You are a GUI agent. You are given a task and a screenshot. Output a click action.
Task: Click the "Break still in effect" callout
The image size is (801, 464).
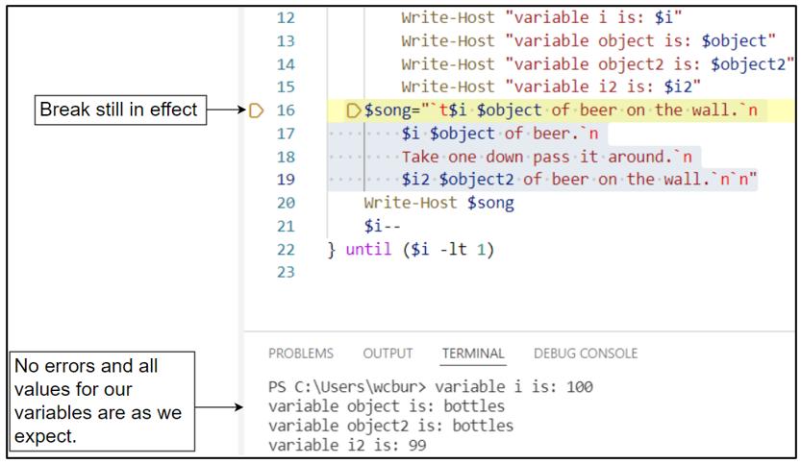click(x=120, y=110)
